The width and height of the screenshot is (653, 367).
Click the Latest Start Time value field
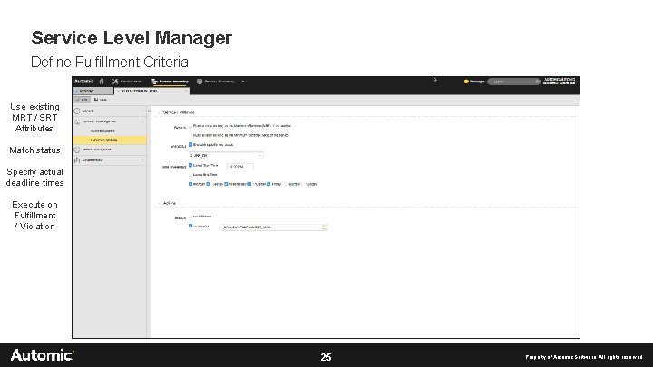(239, 167)
